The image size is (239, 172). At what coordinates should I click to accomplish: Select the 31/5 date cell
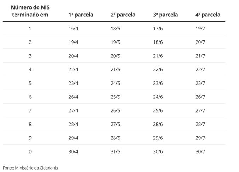[115, 152]
